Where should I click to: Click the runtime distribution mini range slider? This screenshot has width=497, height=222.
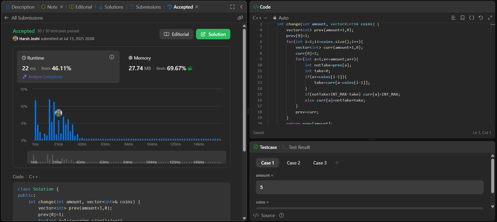(x=127, y=157)
